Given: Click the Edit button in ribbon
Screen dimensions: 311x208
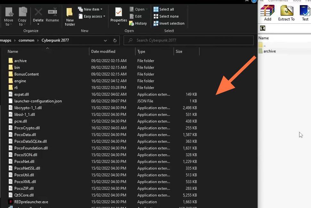Looking at the screenshot, I should pos(135,16).
